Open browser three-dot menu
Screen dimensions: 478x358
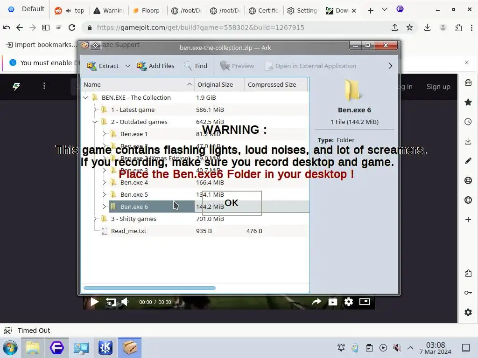tap(471, 28)
